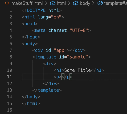The height and width of the screenshot is (114, 127).
Task: Click the orange HTML file icon in breadcrumb
Action: coord(7,3)
